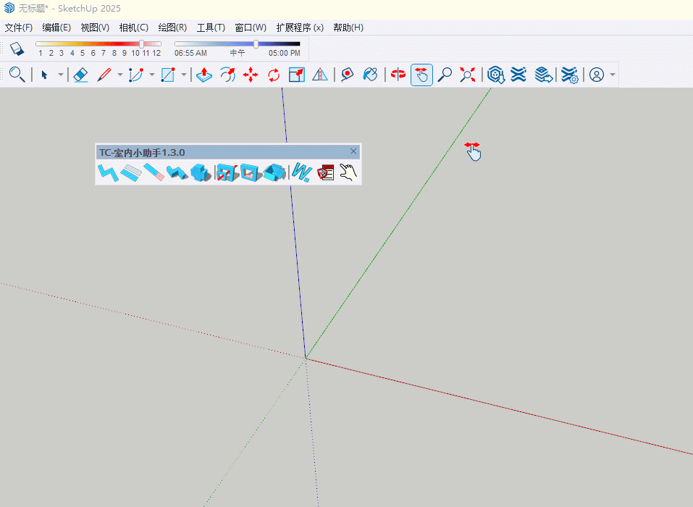The image size is (693, 507).
Task: Open the 编辑(E) menu
Action: point(56,28)
